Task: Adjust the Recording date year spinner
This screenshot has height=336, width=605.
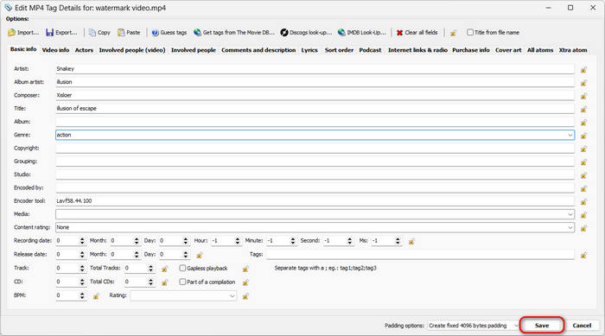Action: tap(82, 241)
